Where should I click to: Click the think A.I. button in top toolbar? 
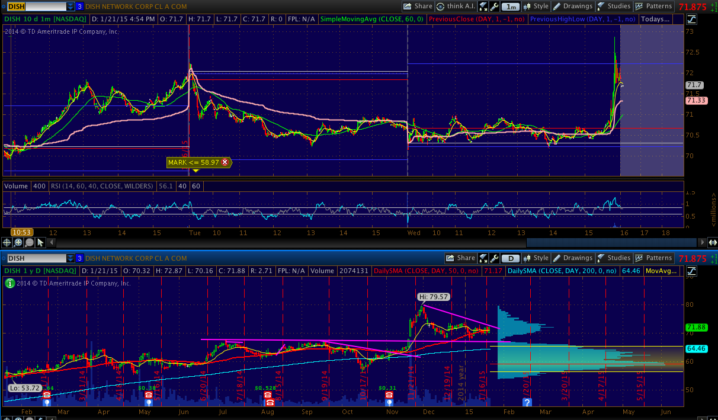(454, 7)
